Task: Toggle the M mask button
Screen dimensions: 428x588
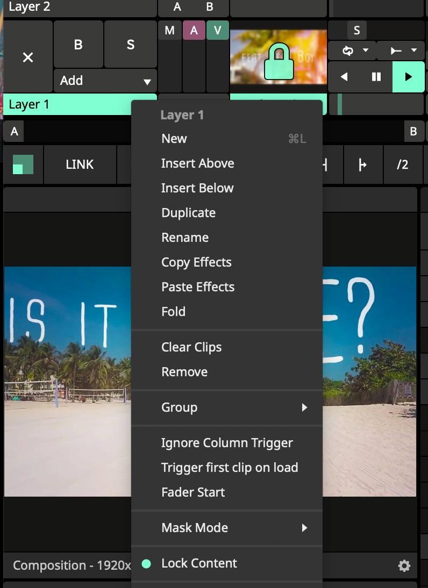Action: point(169,31)
